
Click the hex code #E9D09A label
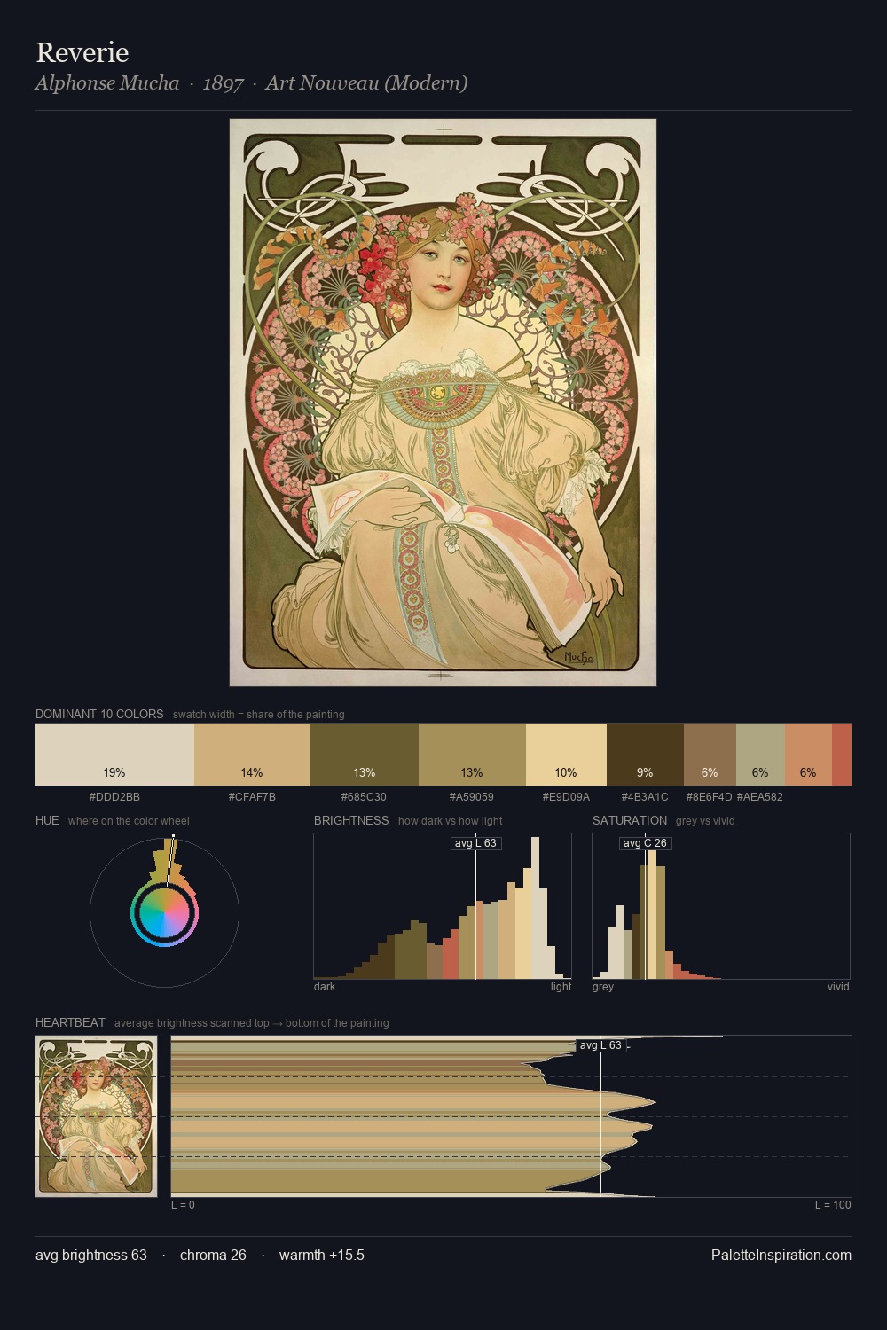[x=566, y=796]
